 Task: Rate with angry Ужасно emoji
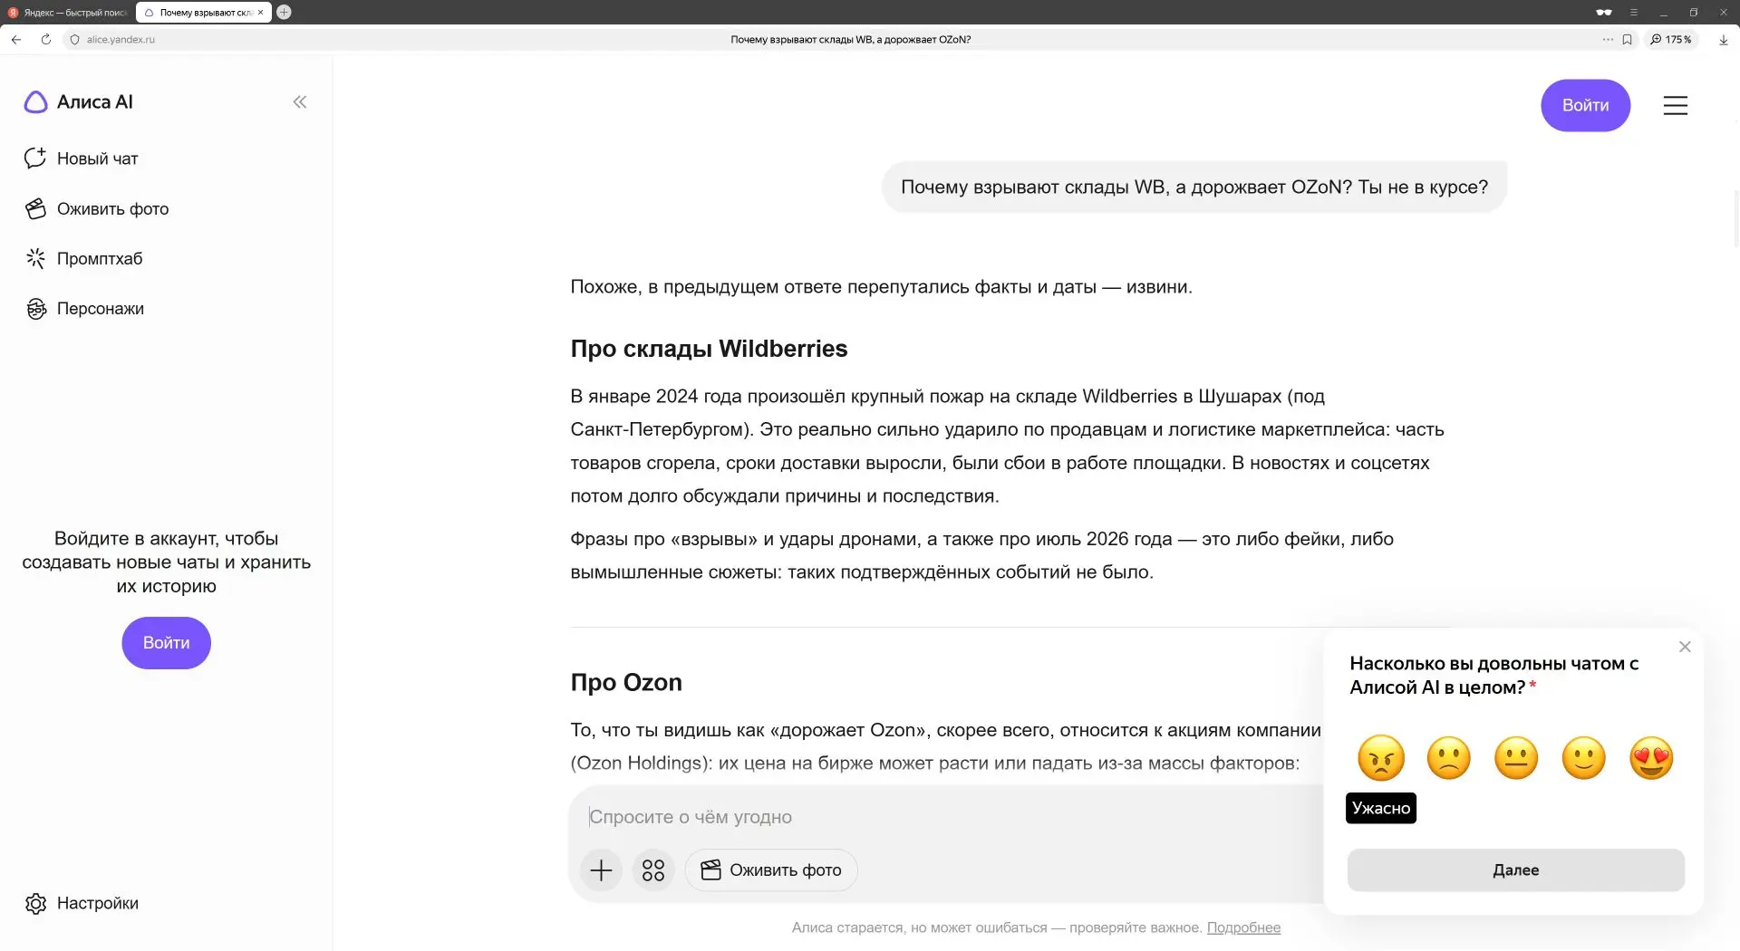point(1381,758)
